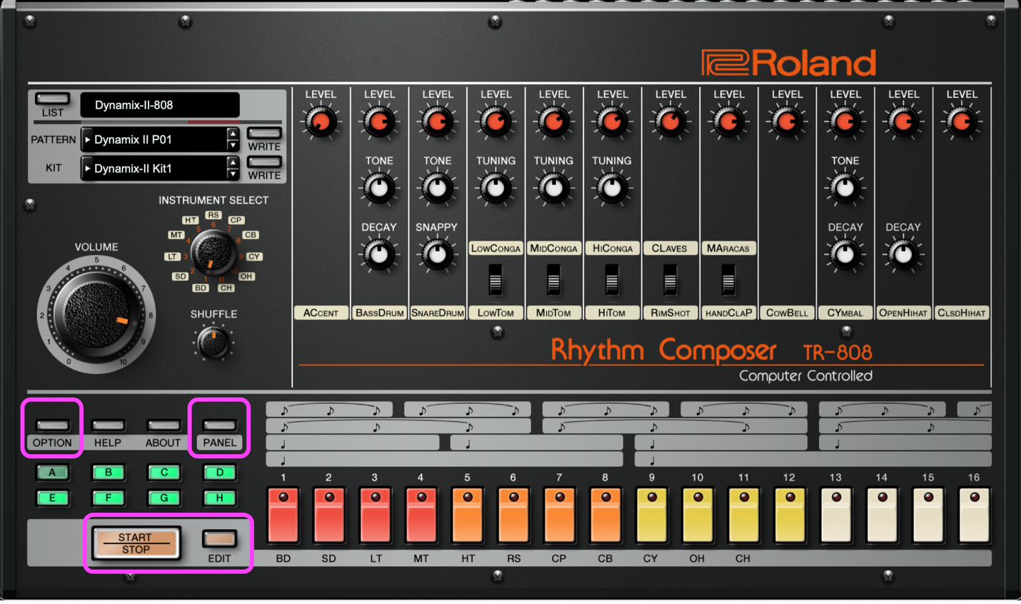Image resolution: width=1021 pixels, height=604 pixels.
Task: Toggle the Maracas/HandClap switch
Action: [x=728, y=280]
